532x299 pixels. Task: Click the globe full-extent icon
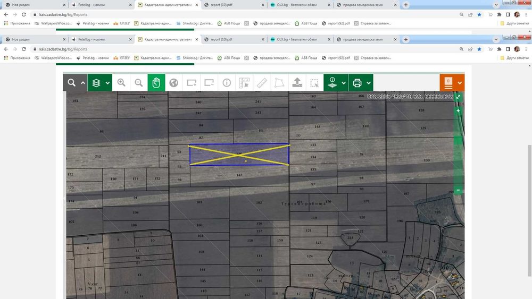(174, 83)
